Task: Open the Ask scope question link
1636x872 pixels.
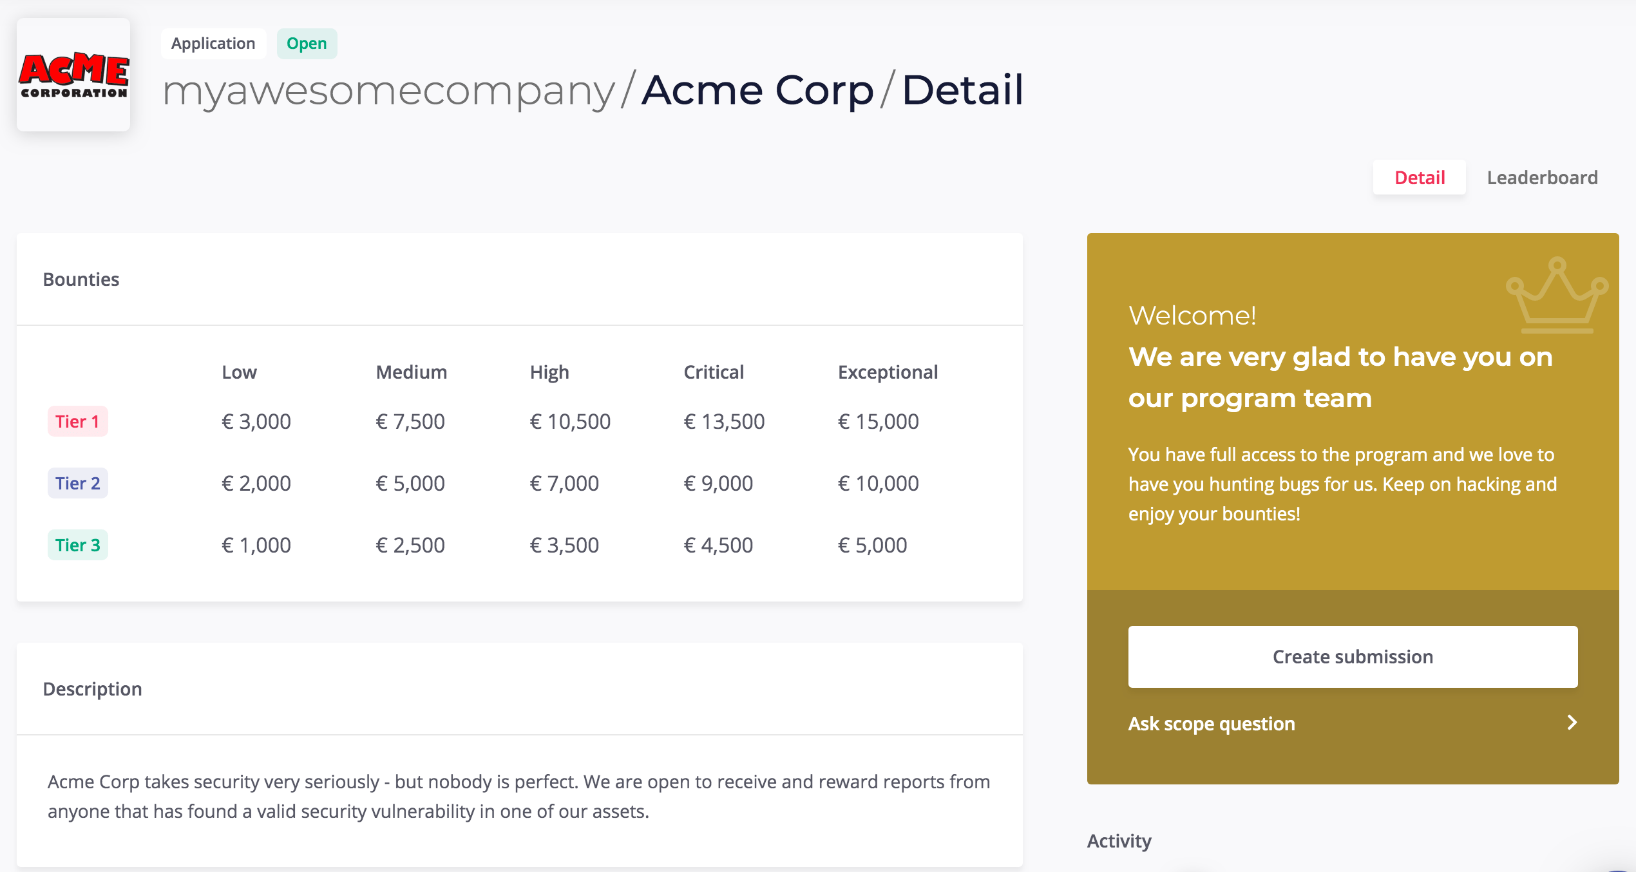Action: pos(1212,724)
